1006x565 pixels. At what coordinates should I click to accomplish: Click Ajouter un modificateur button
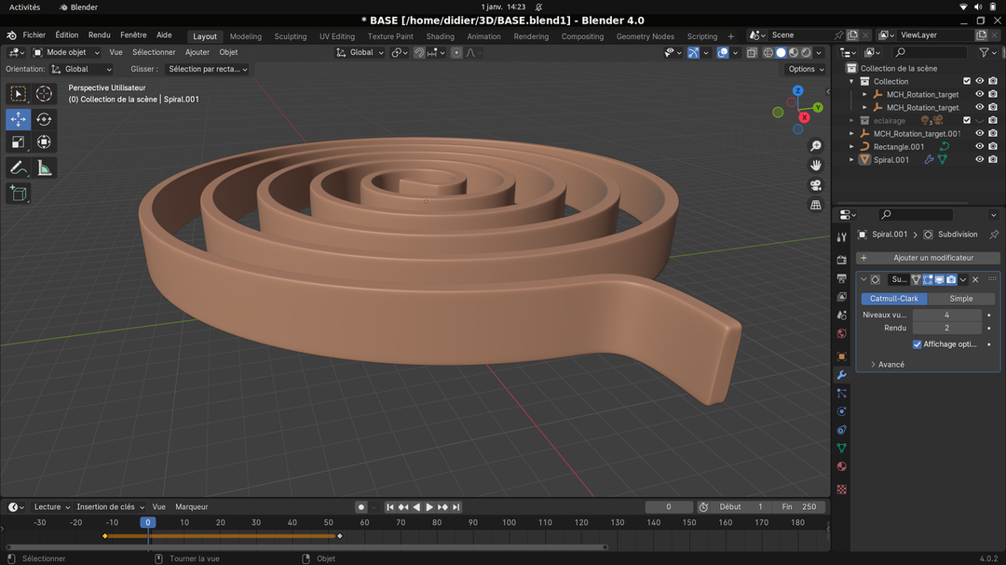928,258
